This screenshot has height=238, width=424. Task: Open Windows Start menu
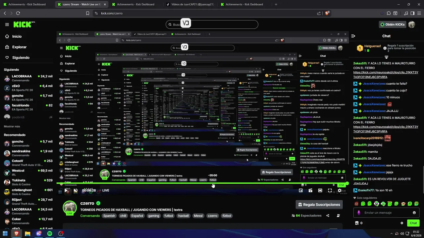pyautogui.click(x=5, y=233)
